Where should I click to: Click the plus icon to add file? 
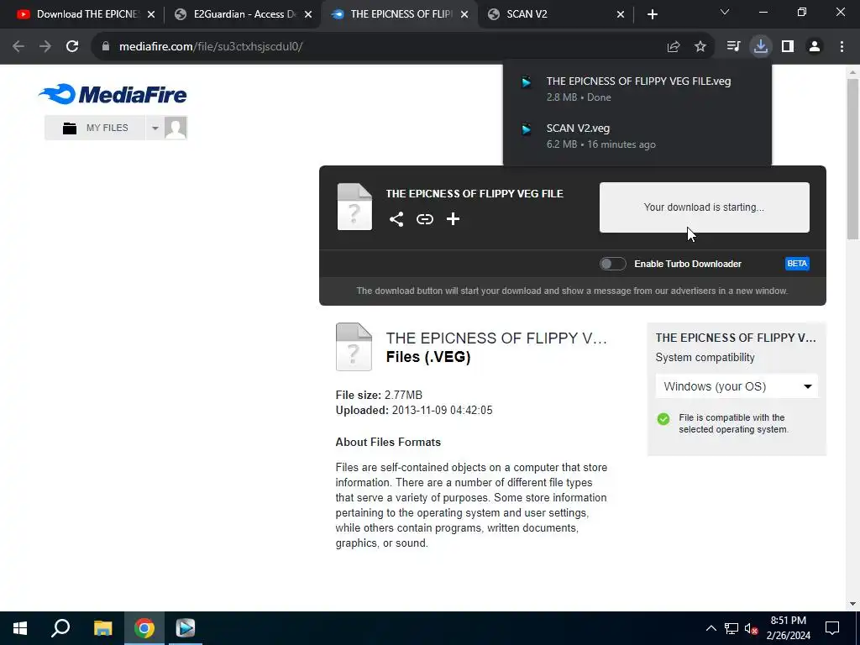pos(453,219)
